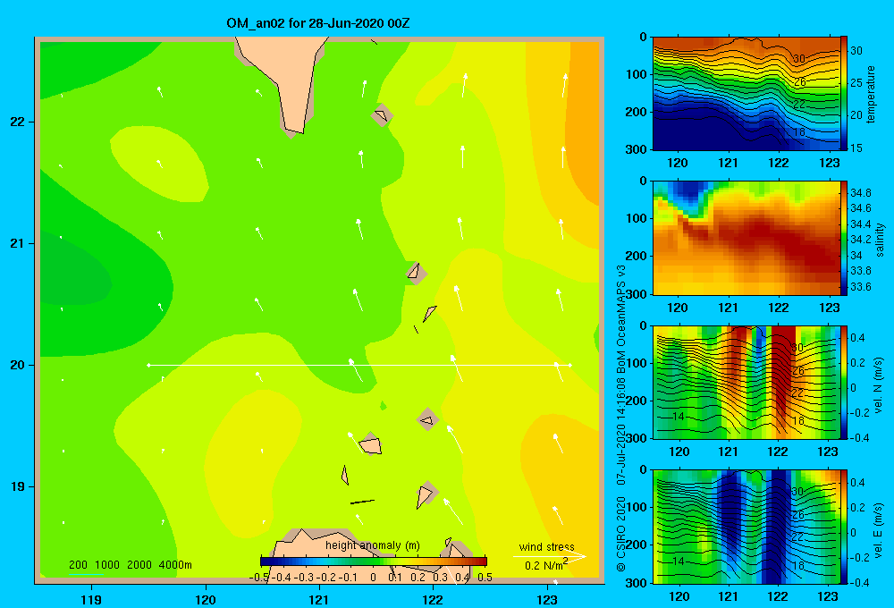Viewport: 894px width, 608px height.
Task: Click the title 'OM_an02 for 28-Jun-2020 00Z'
Action: point(317,23)
